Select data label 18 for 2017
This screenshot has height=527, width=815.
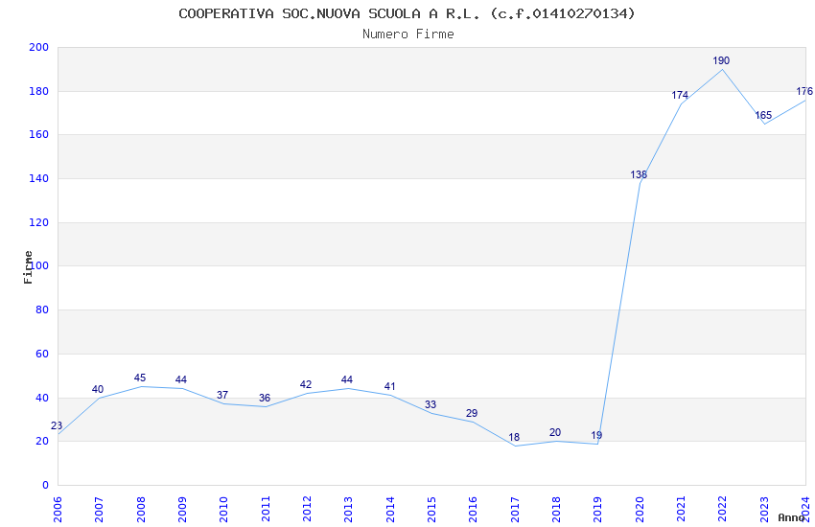514,438
